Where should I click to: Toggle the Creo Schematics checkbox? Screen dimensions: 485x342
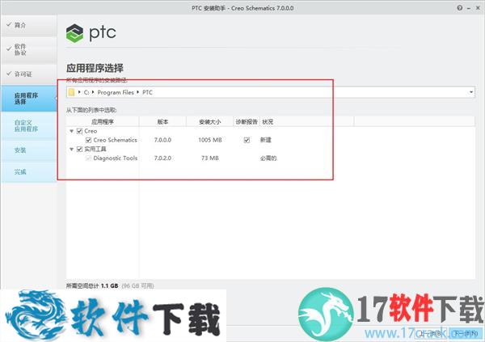[88, 140]
